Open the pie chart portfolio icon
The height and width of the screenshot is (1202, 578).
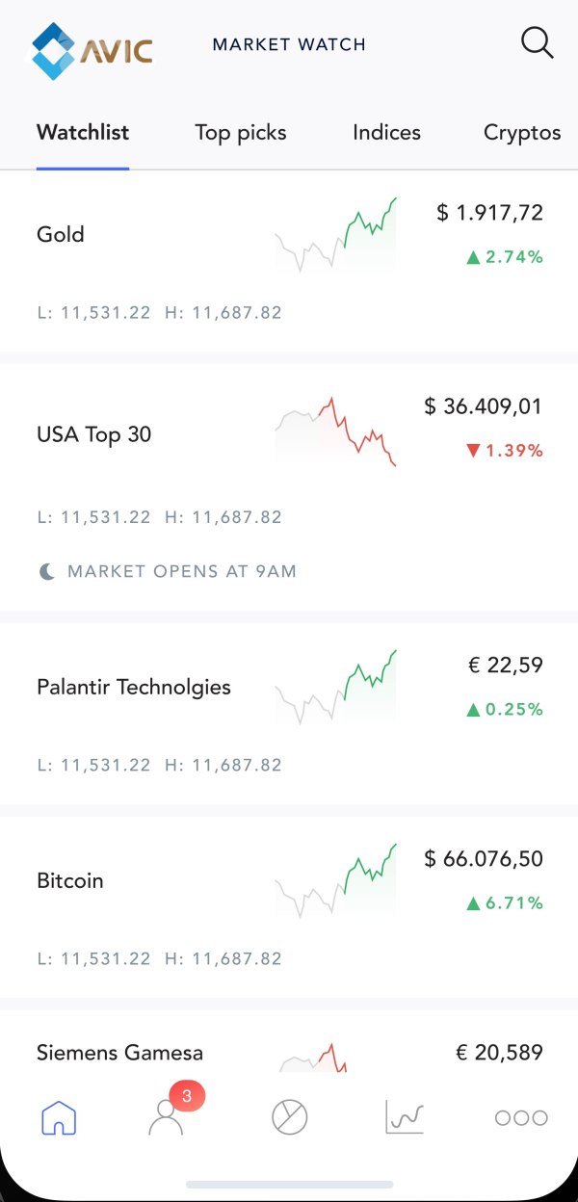[x=289, y=1117]
